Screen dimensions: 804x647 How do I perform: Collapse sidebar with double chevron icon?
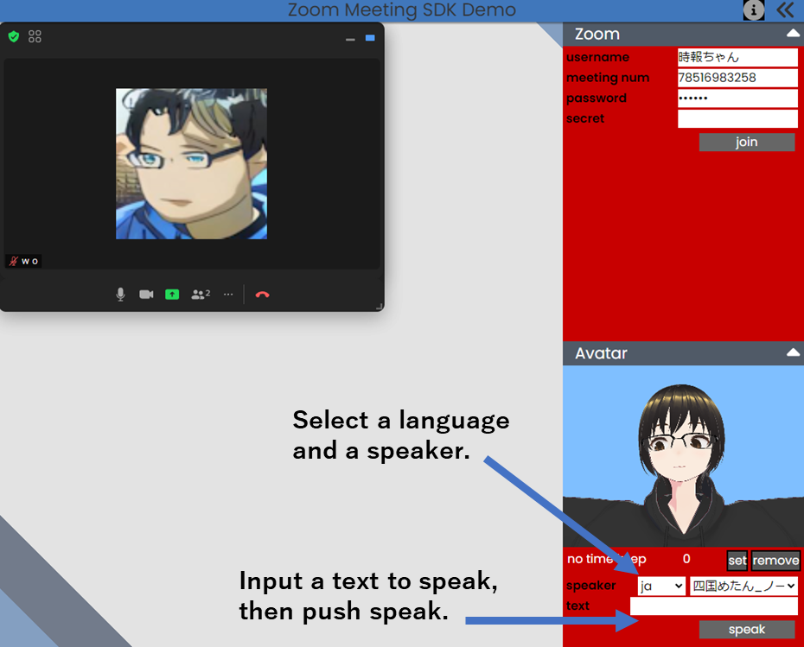click(786, 10)
